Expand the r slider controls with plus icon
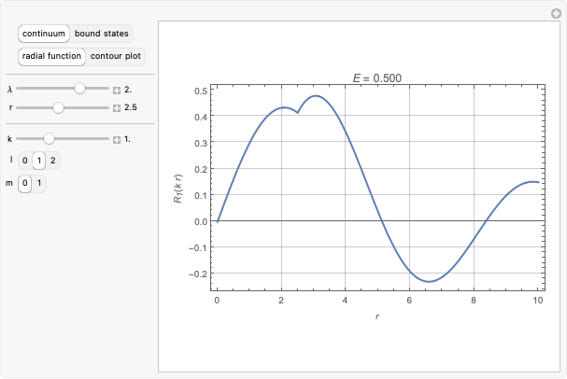 (117, 108)
